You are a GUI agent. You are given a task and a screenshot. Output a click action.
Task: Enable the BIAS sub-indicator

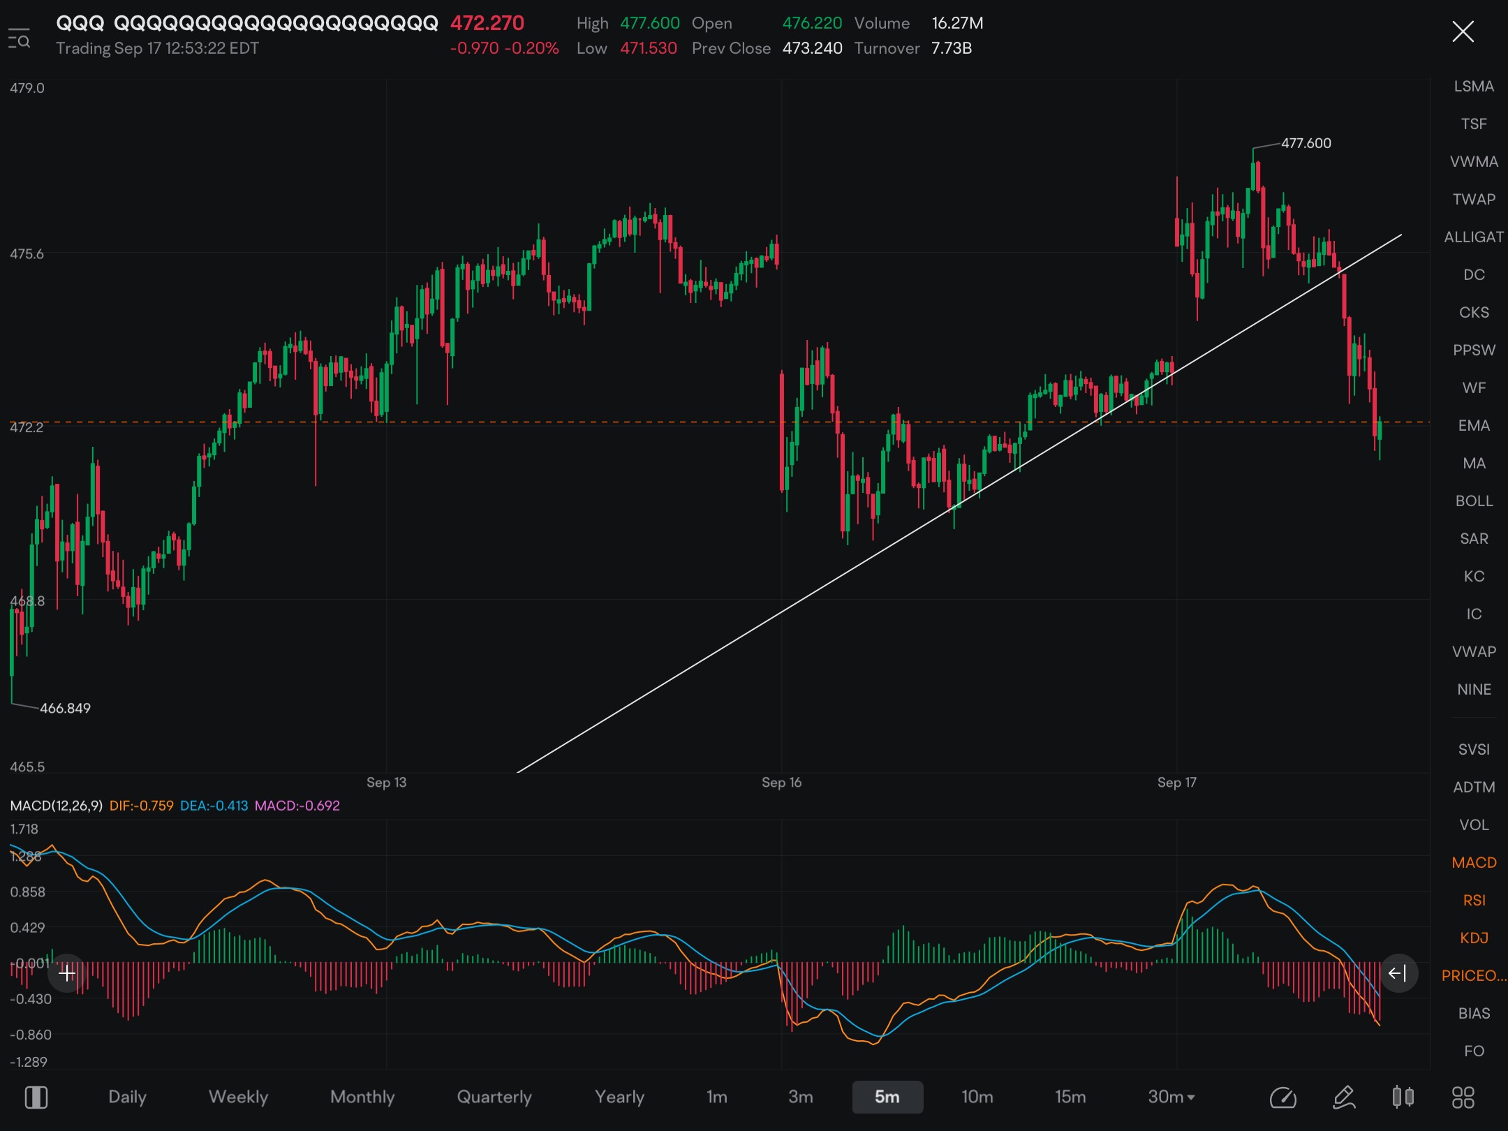click(1474, 1013)
